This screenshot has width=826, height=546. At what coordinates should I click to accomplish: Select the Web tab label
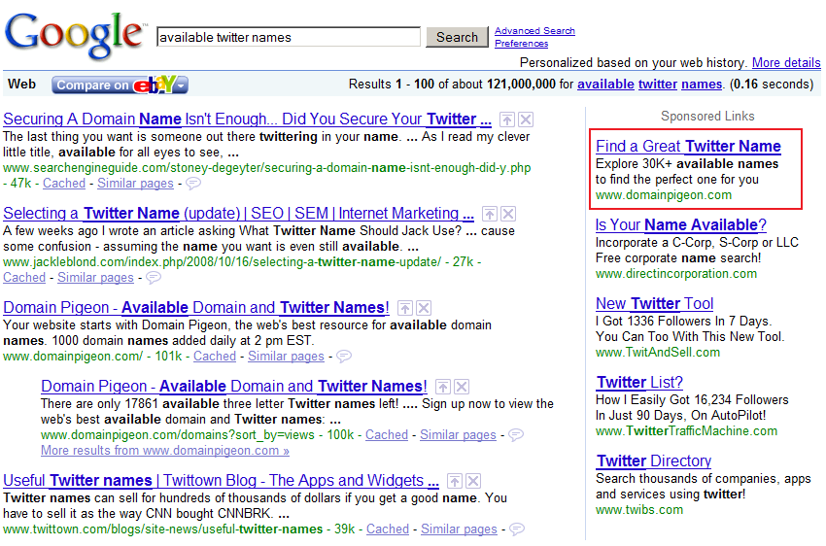[21, 85]
